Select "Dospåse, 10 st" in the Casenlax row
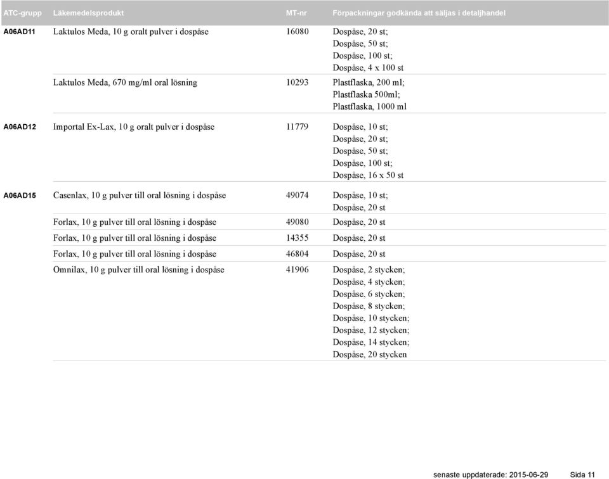Image resolution: width=609 pixels, height=479 pixels. (360, 196)
